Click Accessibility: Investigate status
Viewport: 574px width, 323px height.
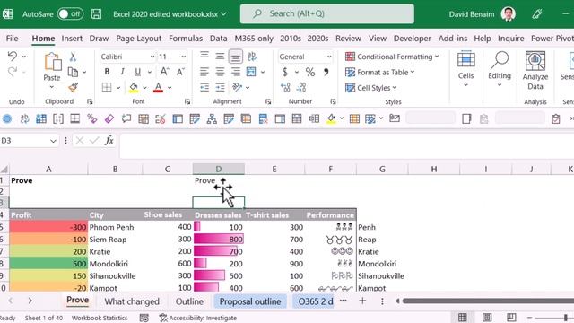(198, 318)
